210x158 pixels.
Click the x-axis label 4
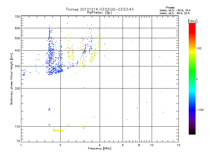pyautogui.click(x=100, y=145)
